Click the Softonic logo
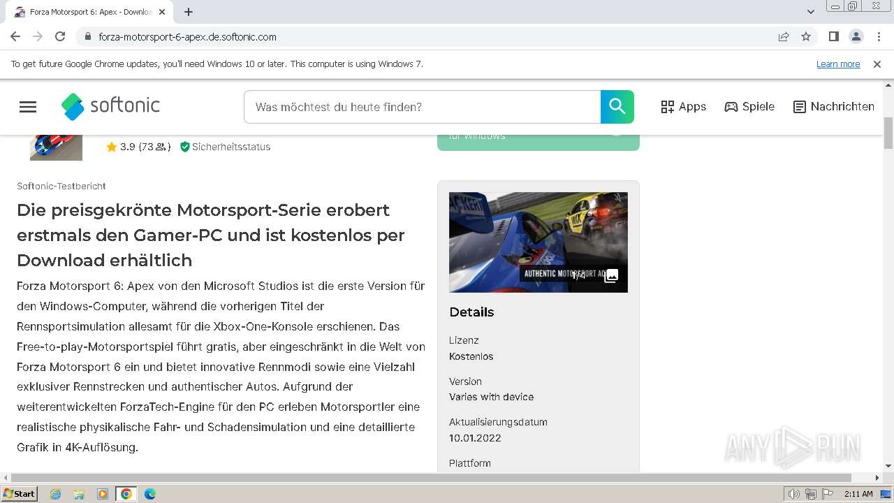Viewport: 894px width, 503px height. point(110,106)
